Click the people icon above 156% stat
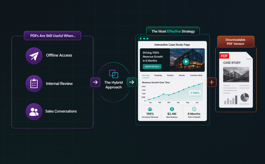Image resolution: width=265 pixels, height=164 pixels. 150,109
